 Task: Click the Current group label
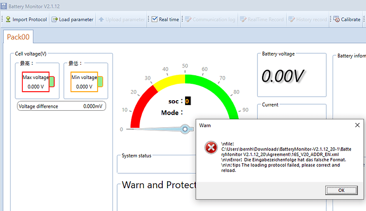[270, 105]
